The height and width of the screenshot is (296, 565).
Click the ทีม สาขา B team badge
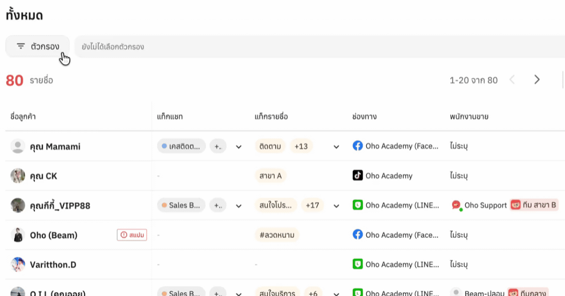coord(534,205)
